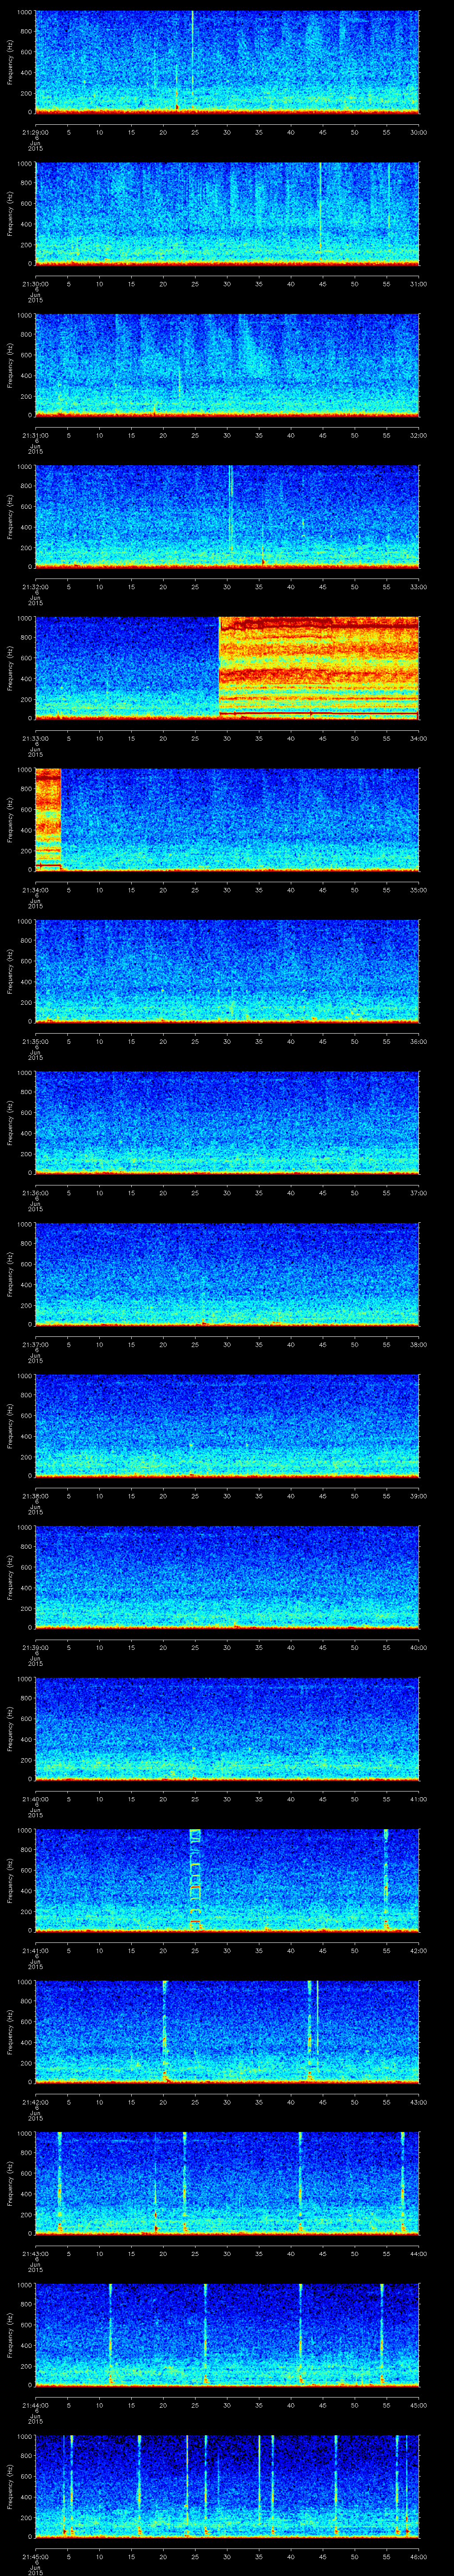Click the 21:30:00 start time label
454x2576 pixels.
tap(35, 284)
